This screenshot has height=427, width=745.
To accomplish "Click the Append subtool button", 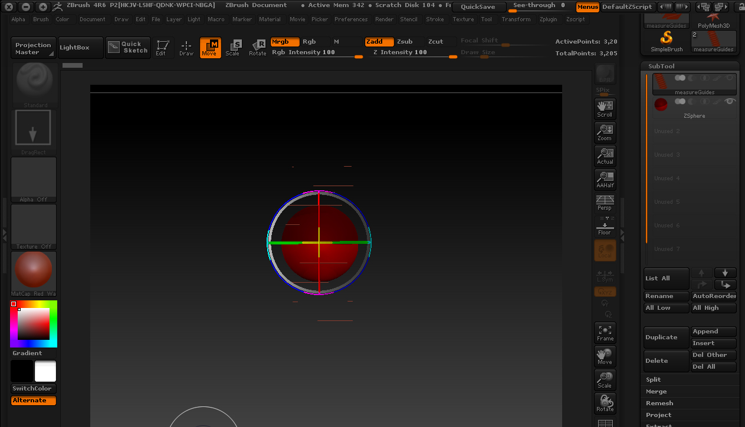I will pos(714,332).
